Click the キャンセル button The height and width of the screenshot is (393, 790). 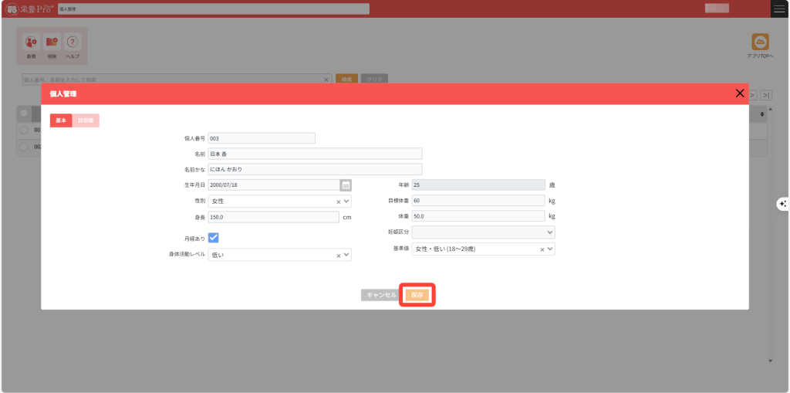click(381, 295)
